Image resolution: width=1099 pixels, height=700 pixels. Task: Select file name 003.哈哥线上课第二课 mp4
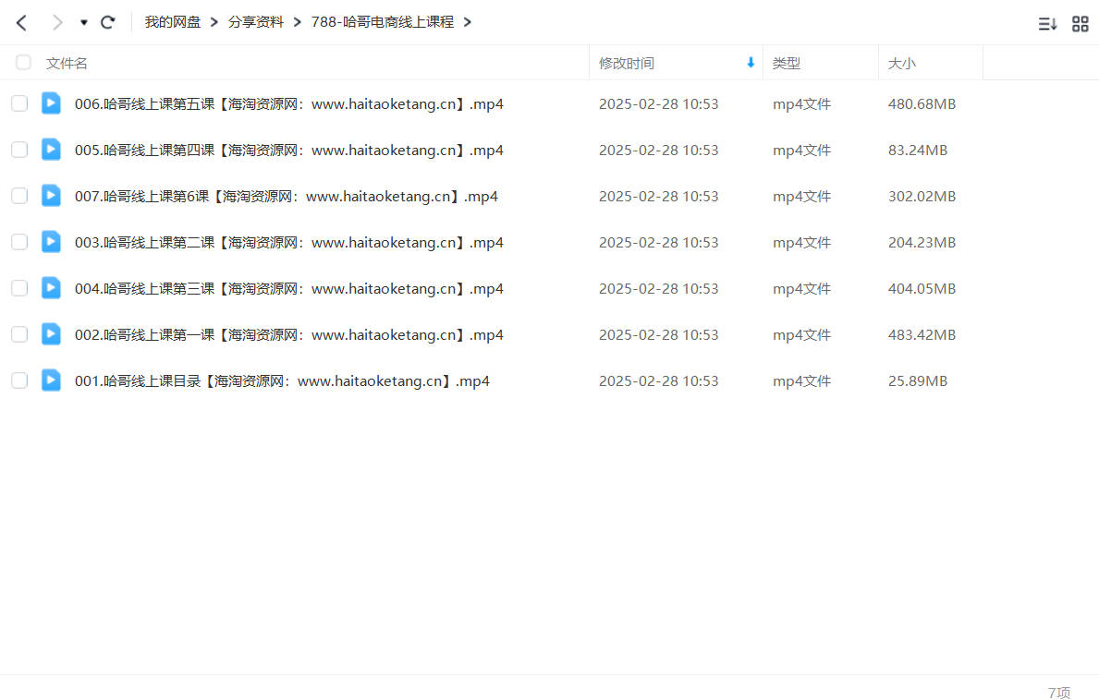[288, 243]
